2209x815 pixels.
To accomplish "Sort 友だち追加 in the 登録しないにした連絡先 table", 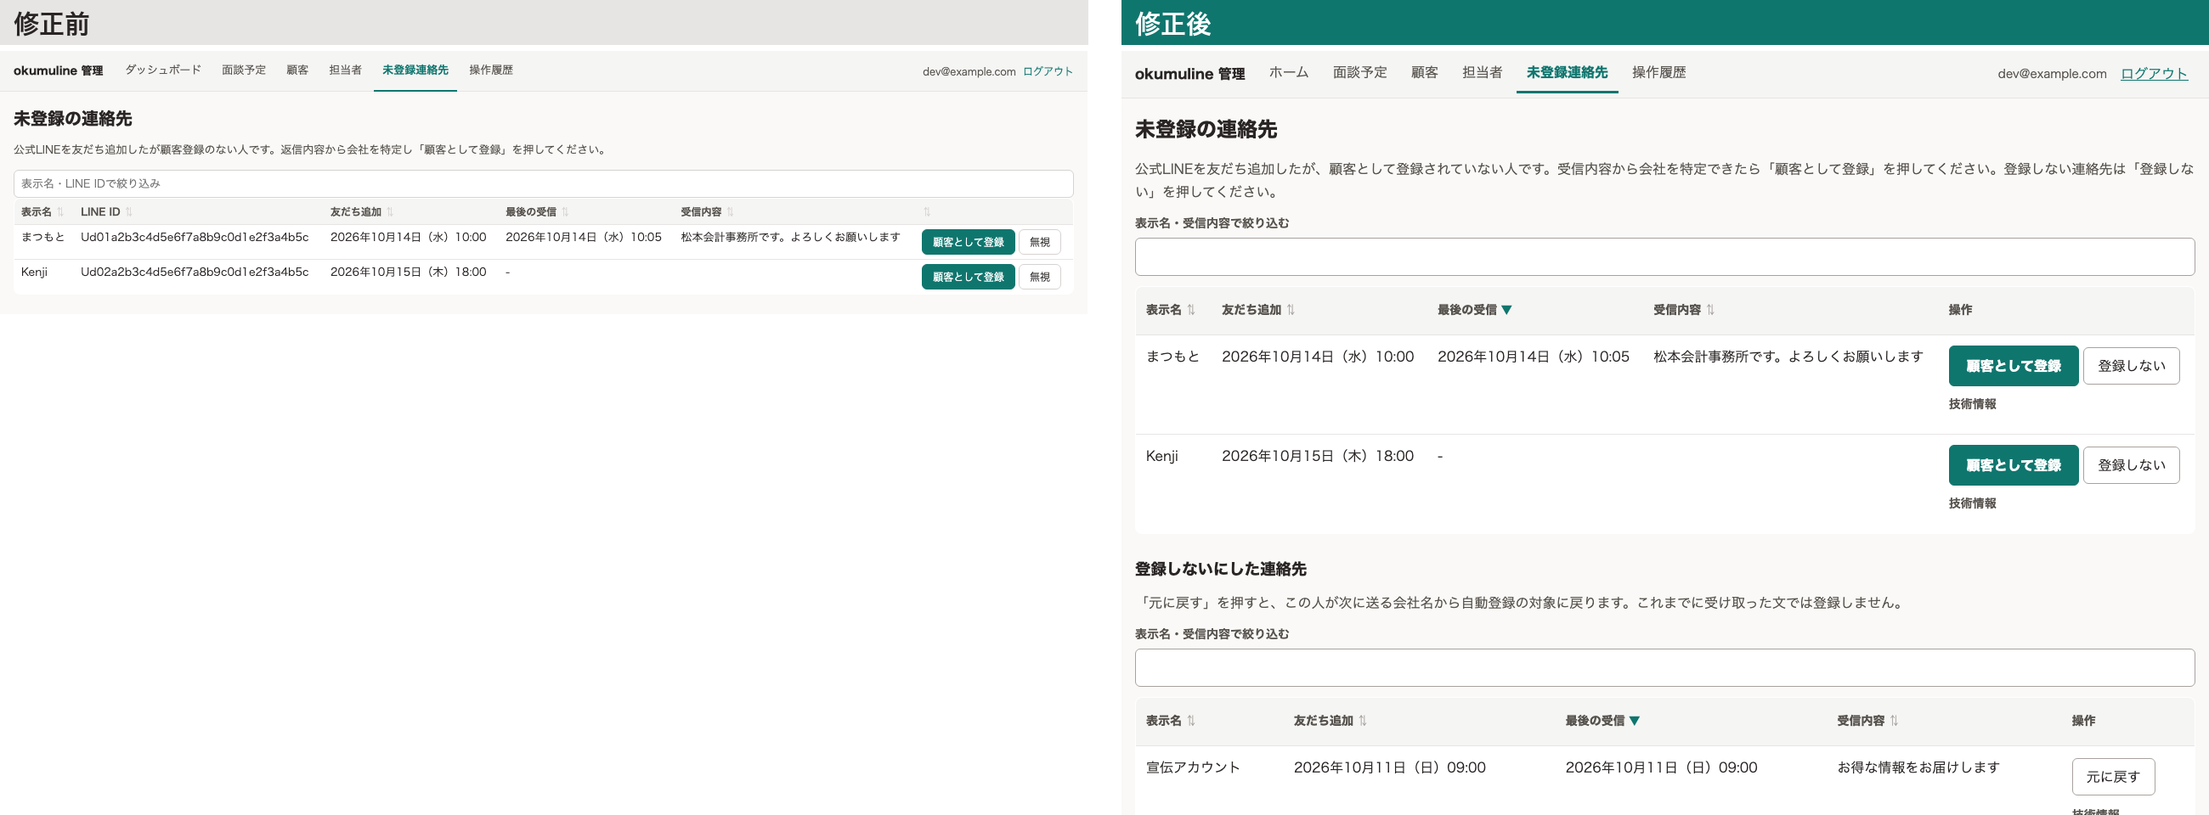I will pyautogui.click(x=1330, y=721).
